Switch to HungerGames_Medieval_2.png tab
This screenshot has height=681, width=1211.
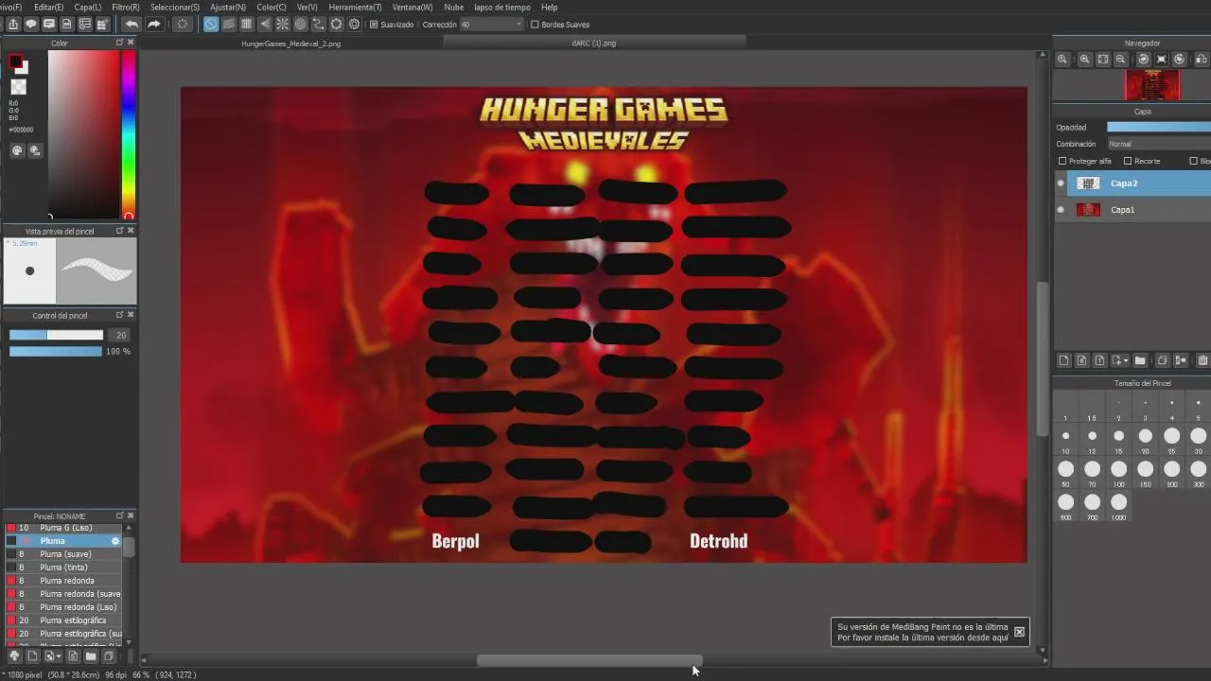coord(291,44)
